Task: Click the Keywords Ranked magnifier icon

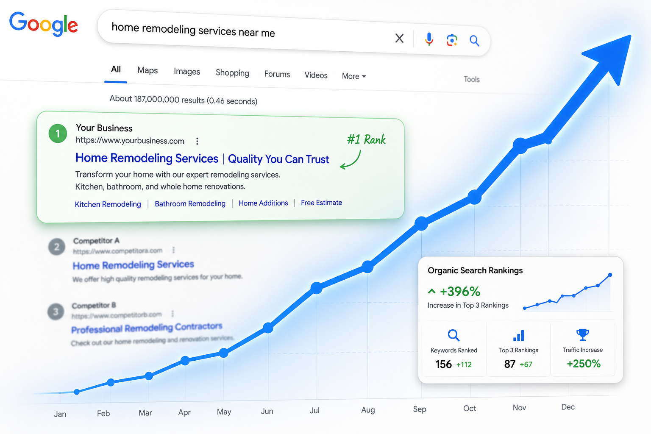Action: pos(453,335)
